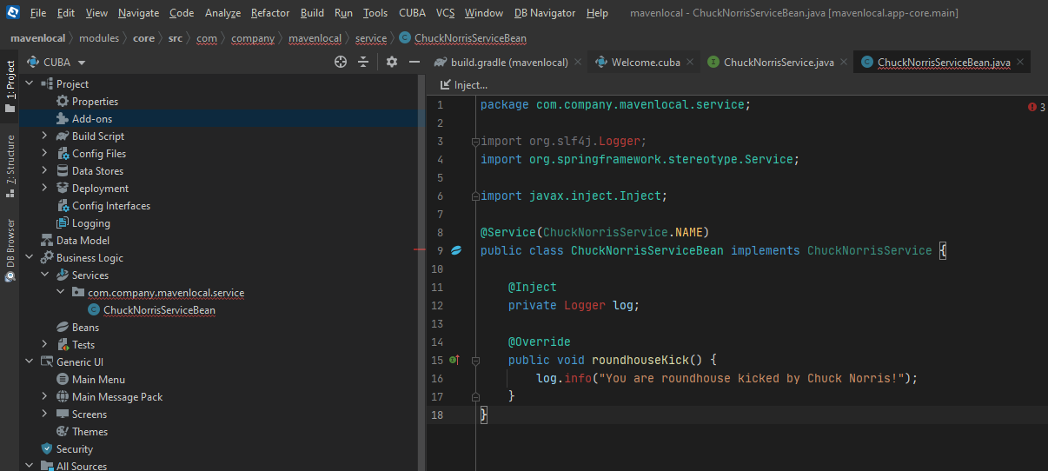Select ChuckNorrisServiceBean in project tree
Screen dimensions: 1048x471
[159, 310]
